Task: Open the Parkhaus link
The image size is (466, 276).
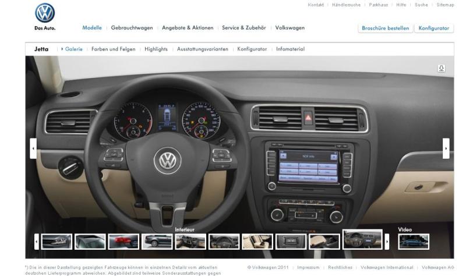Action: [378, 5]
